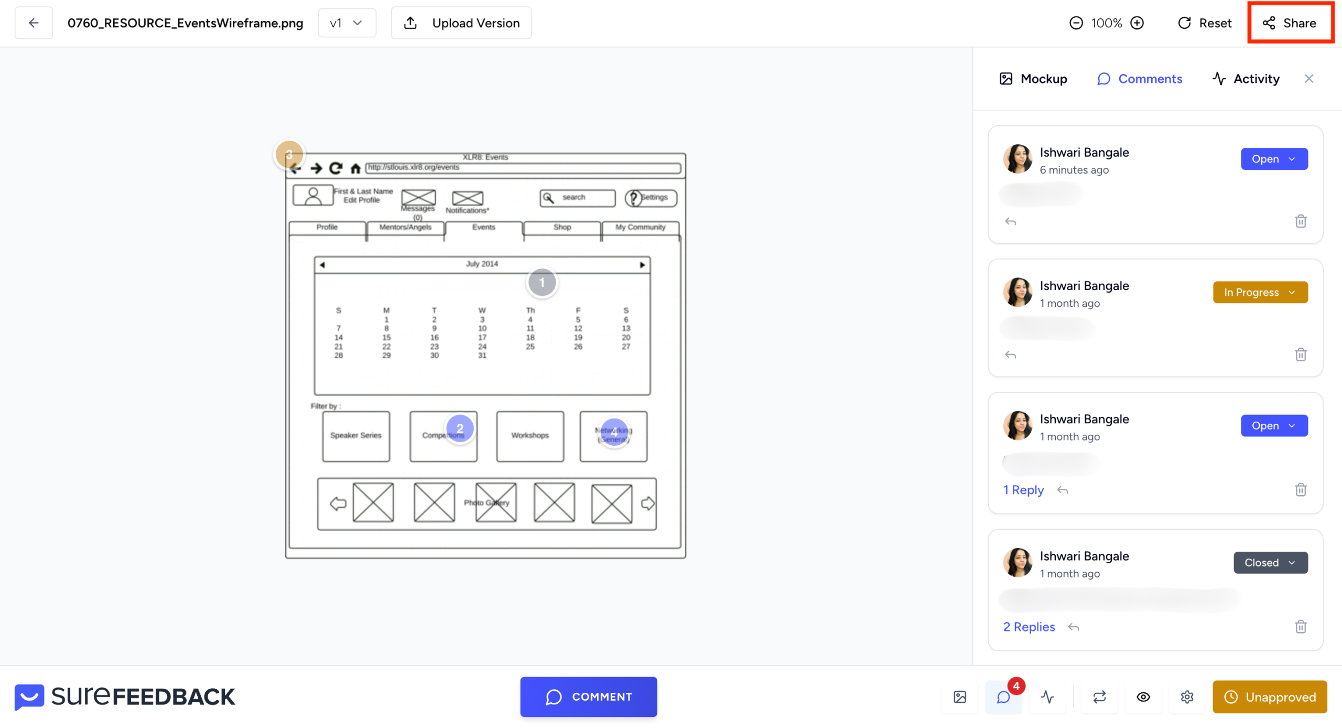Image resolution: width=1342 pixels, height=728 pixels.
Task: Click the compare versions arrows icon
Action: coord(1099,697)
